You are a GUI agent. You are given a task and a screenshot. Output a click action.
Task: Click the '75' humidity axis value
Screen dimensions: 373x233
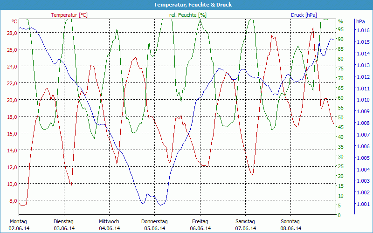coord(341,69)
